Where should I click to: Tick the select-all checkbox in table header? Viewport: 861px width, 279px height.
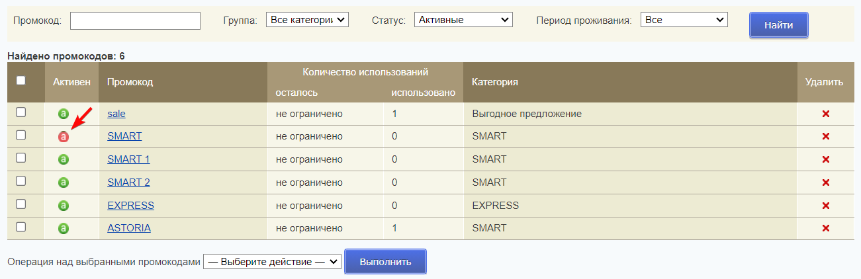(21, 80)
